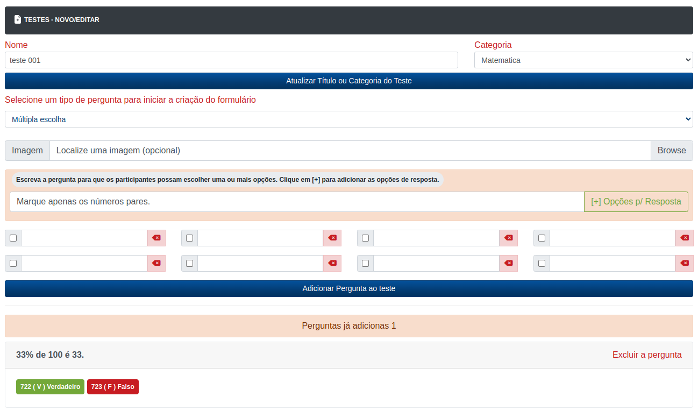Remove the second answer option in the top row
This screenshot has height=418, width=698.
(x=332, y=238)
